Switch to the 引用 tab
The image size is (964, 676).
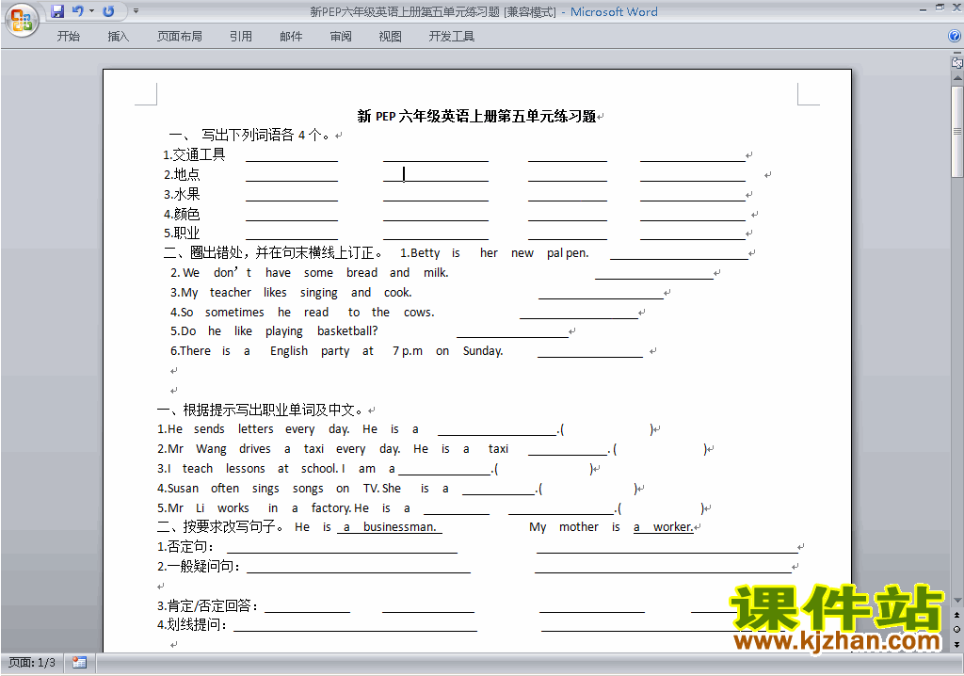pyautogui.click(x=241, y=37)
